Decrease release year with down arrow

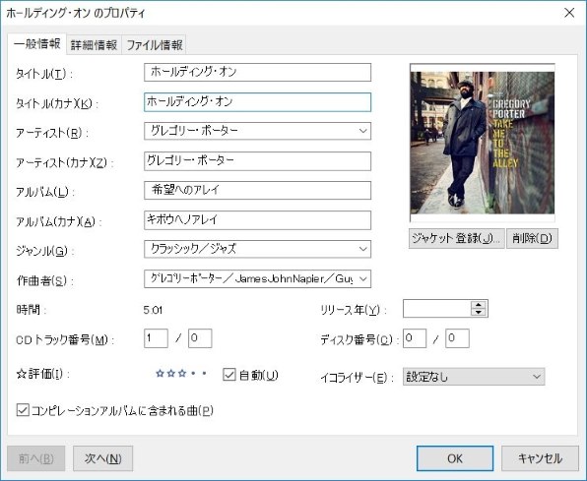[x=479, y=313]
